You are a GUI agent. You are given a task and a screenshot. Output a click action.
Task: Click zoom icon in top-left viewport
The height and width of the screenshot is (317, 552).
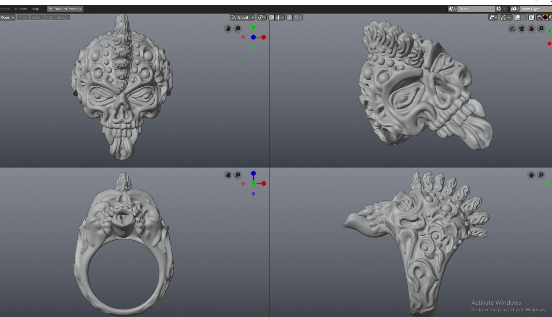[x=238, y=29]
